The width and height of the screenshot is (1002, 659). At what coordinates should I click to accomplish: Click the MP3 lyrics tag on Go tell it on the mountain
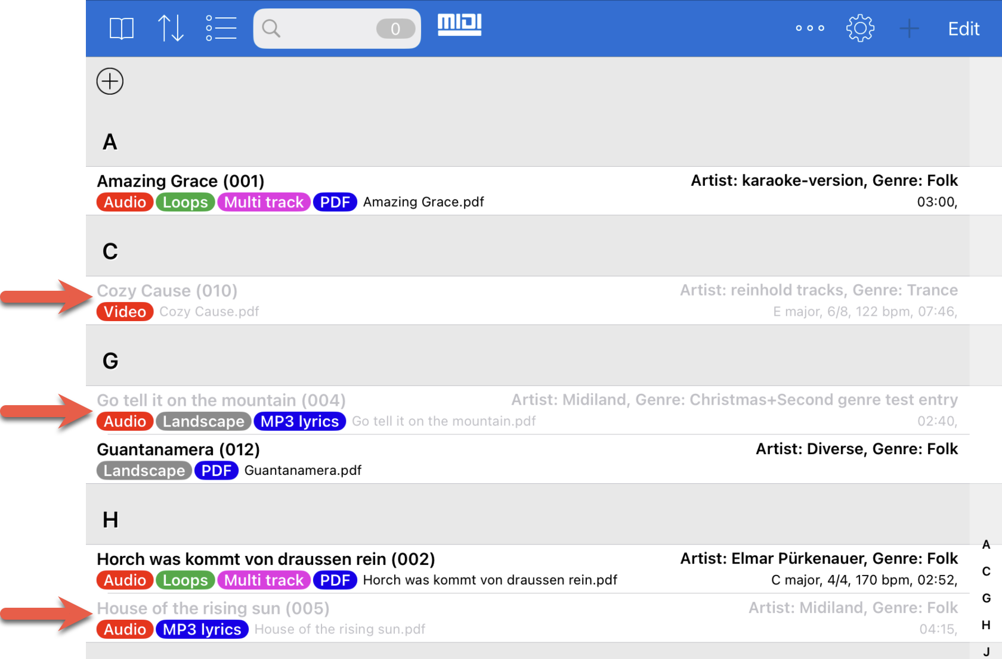tap(299, 421)
